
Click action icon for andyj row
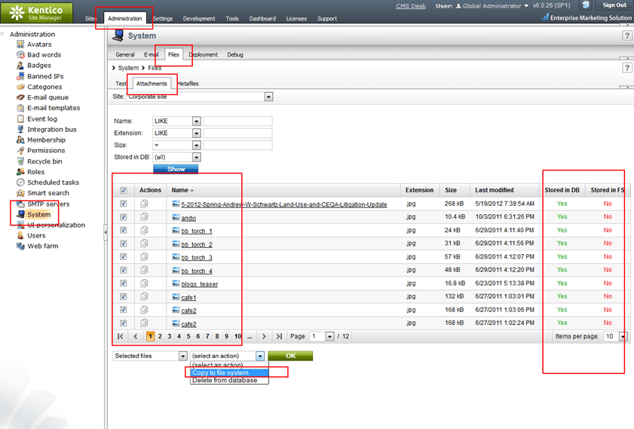click(x=144, y=217)
